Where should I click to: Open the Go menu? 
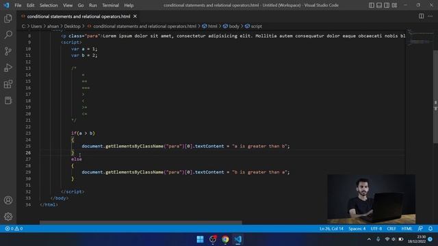click(81, 5)
